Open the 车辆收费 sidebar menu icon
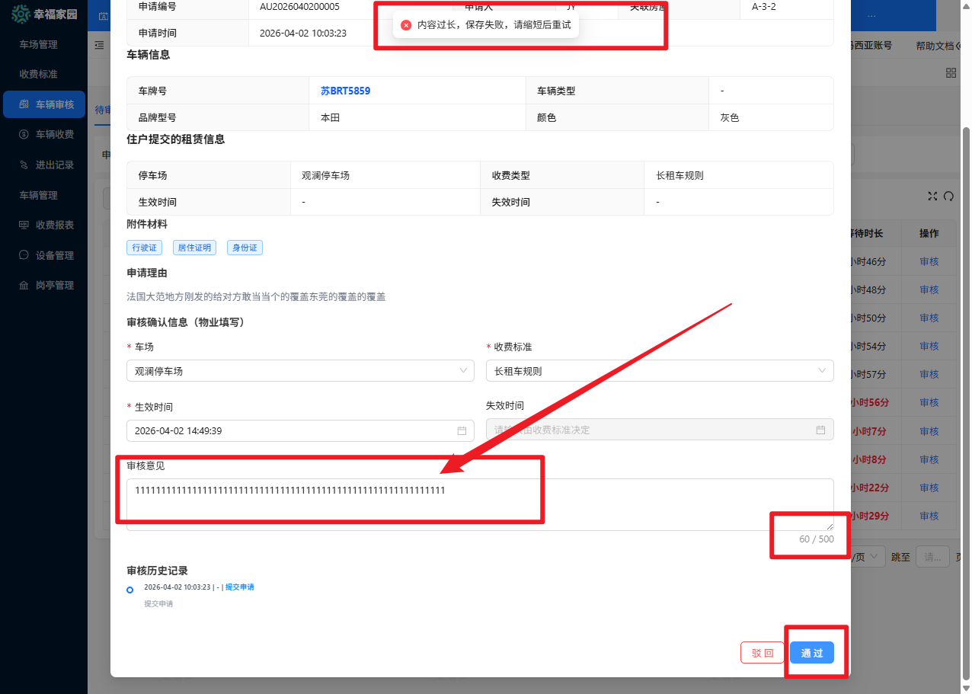 [24, 134]
